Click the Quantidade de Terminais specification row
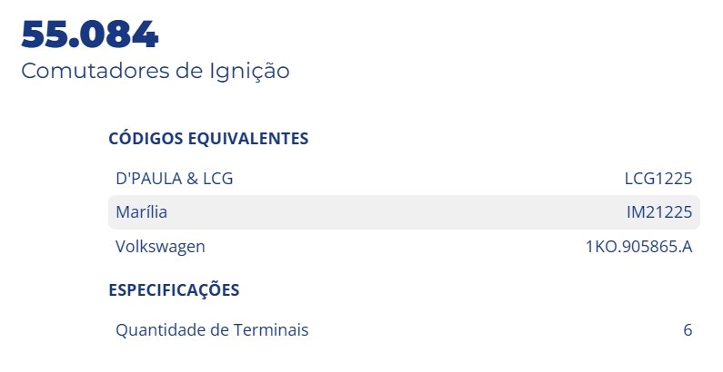 click(x=404, y=330)
